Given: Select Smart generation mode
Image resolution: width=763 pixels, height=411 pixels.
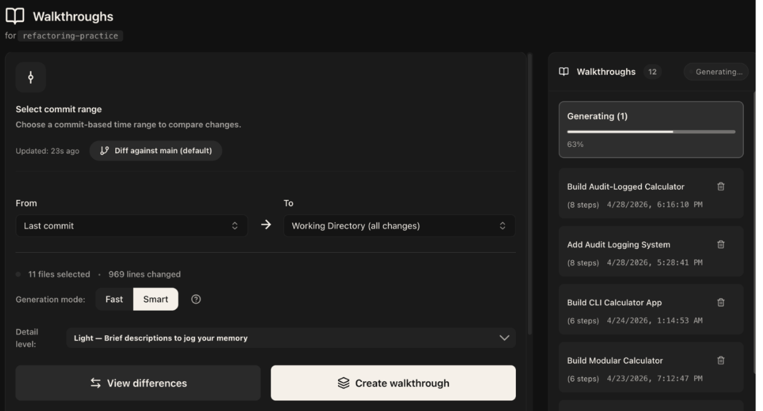Looking at the screenshot, I should [156, 299].
